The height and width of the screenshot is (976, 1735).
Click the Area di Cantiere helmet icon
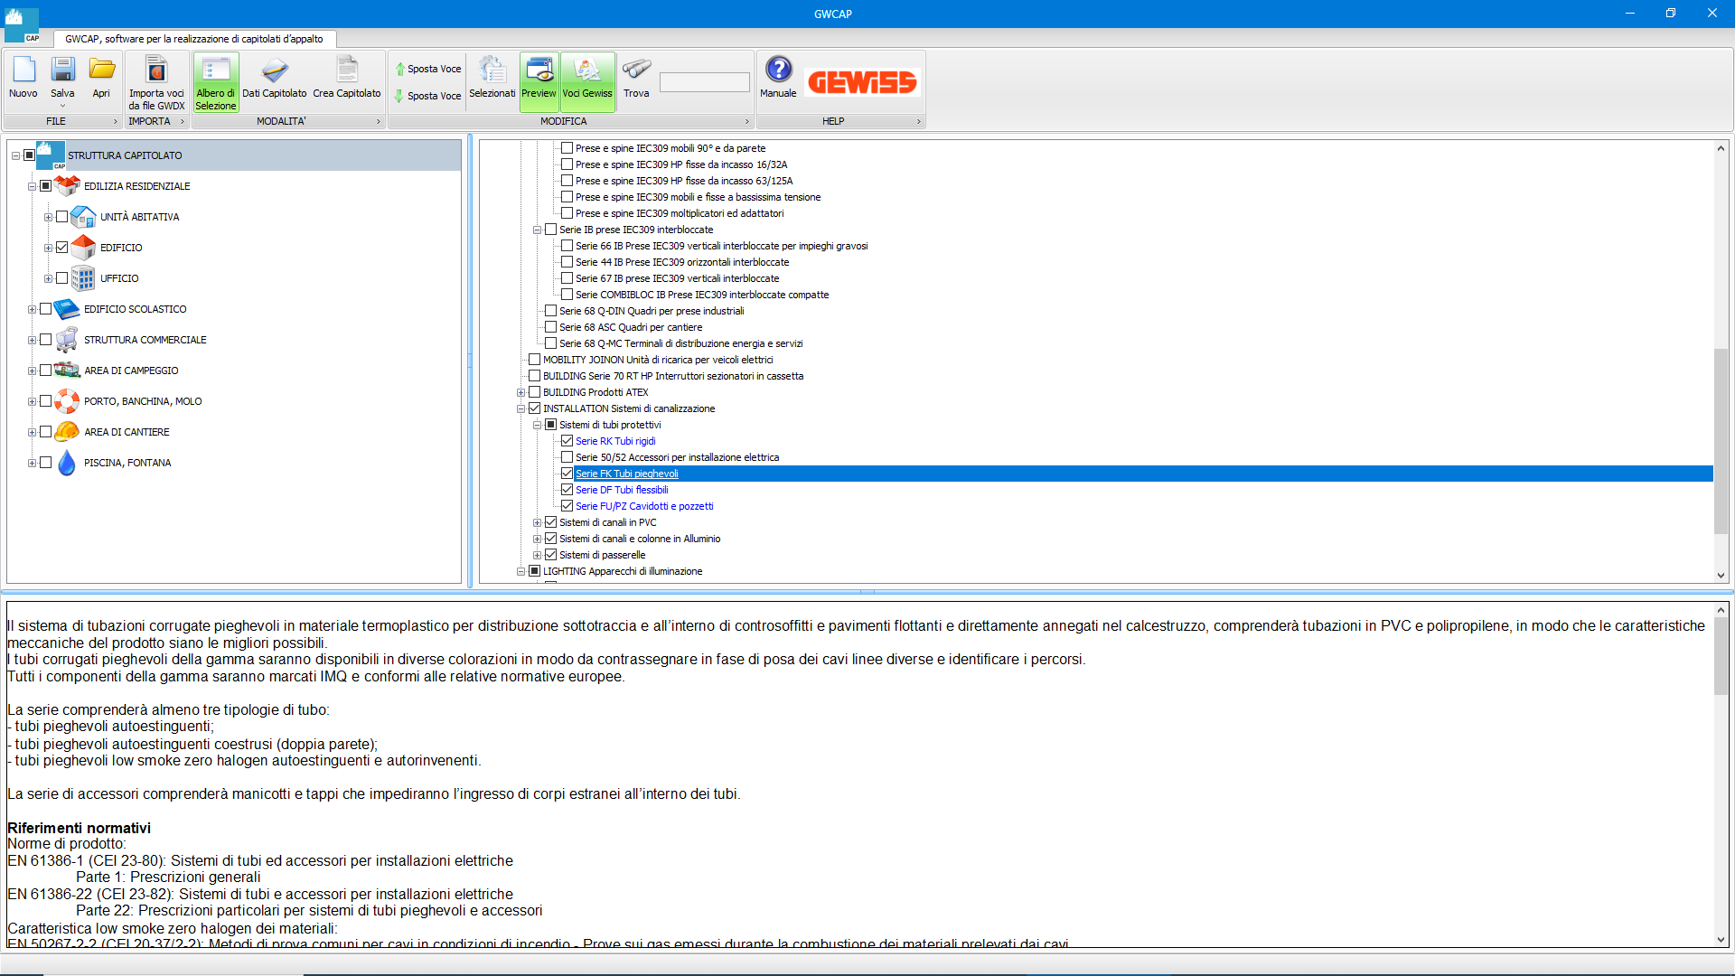(67, 432)
